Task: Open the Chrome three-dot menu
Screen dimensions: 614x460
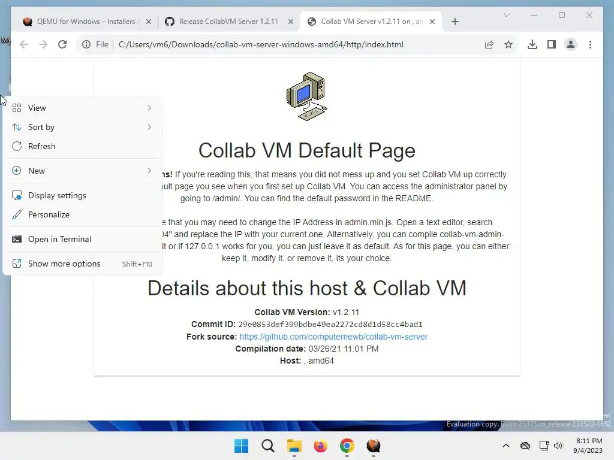Action: [590, 44]
